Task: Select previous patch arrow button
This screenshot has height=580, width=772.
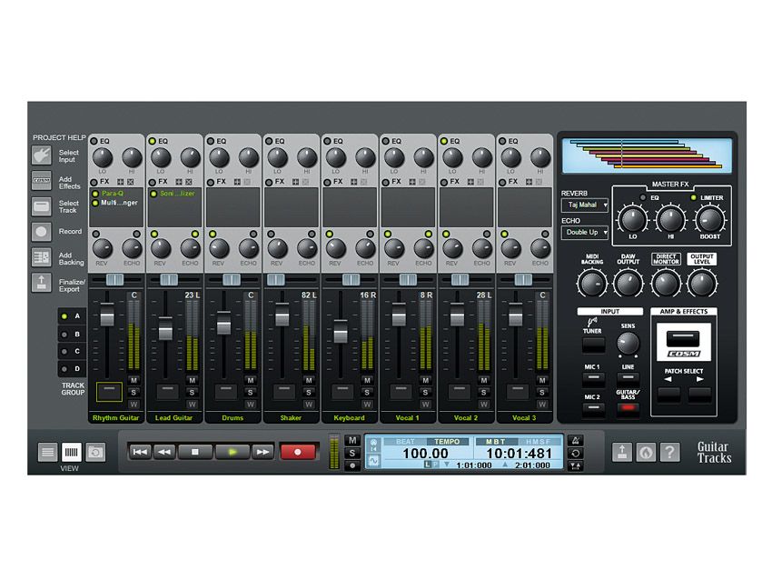Action: point(668,395)
